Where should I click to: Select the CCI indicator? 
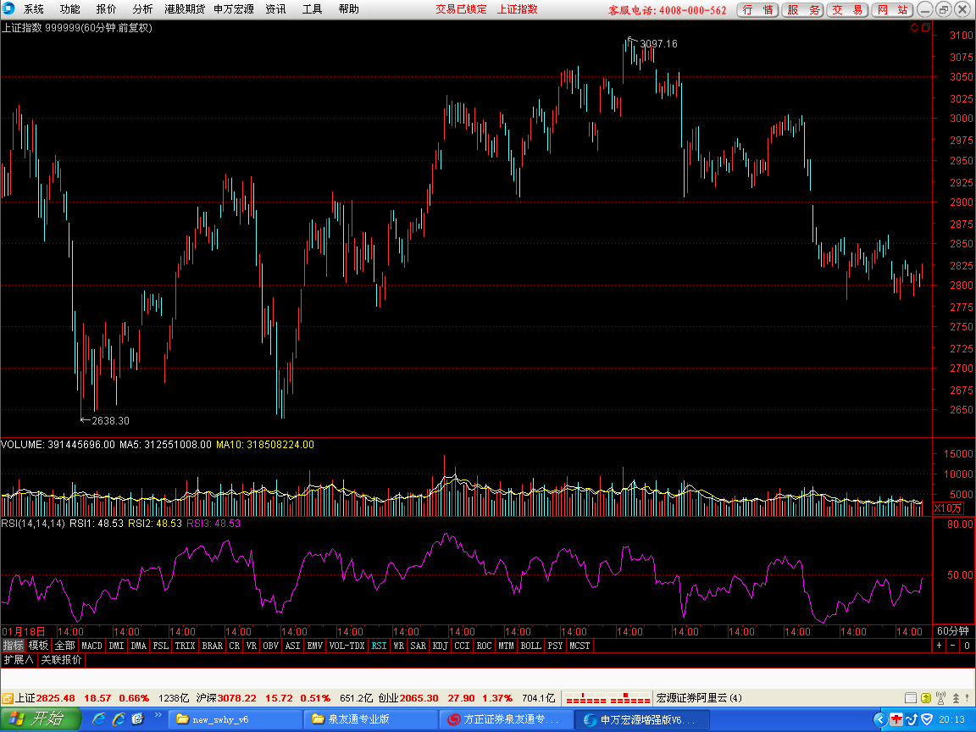pos(462,646)
